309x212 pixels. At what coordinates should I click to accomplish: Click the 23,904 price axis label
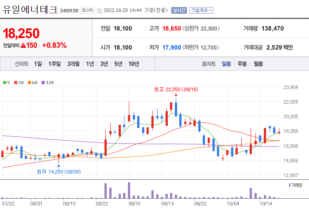pos(291,87)
